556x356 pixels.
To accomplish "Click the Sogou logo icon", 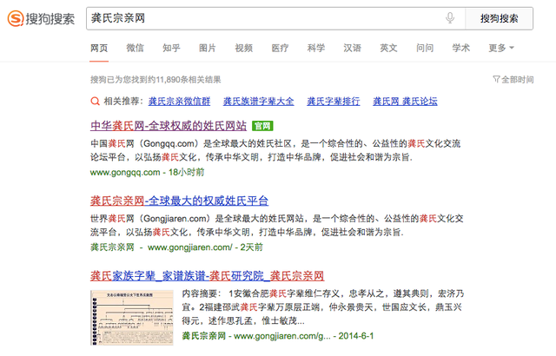I will [x=16, y=18].
